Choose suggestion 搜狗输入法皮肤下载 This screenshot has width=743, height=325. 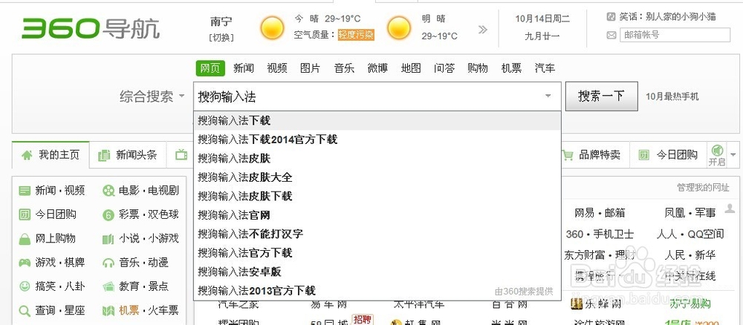377,197
